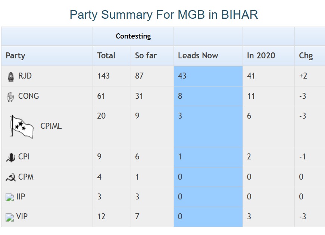This screenshot has width=325, height=235.
Task: Select the RJD party name
Action: point(25,76)
